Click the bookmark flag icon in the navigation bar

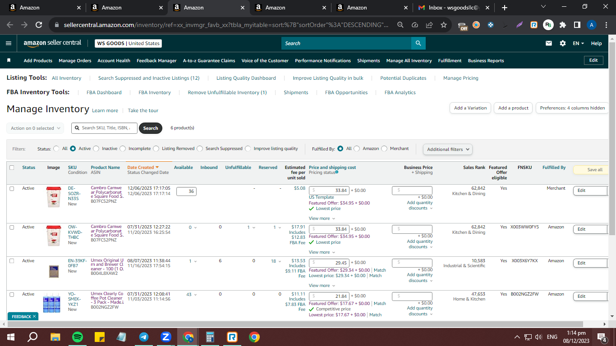9,60
